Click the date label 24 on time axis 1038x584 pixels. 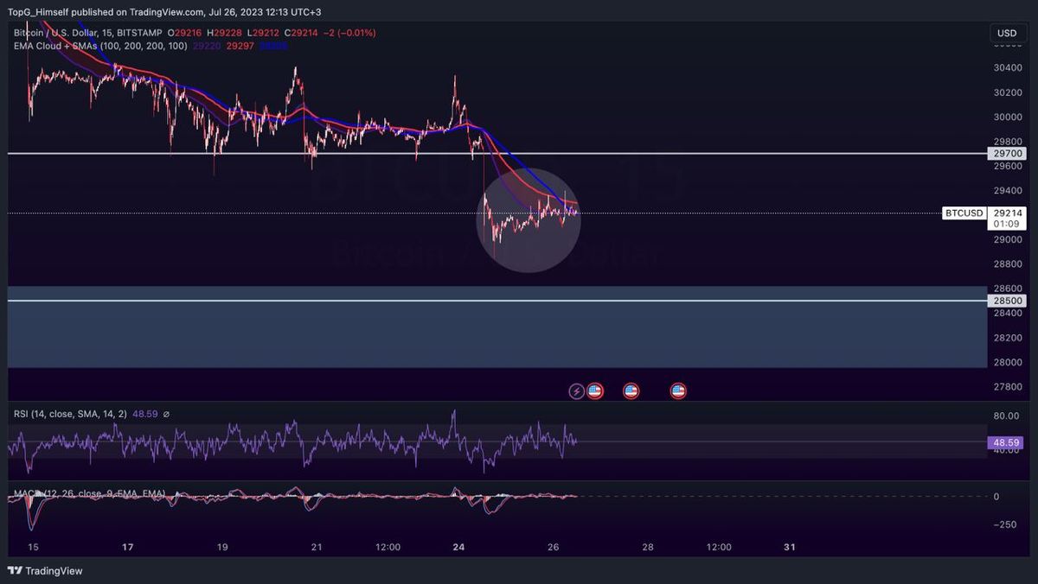pos(458,547)
